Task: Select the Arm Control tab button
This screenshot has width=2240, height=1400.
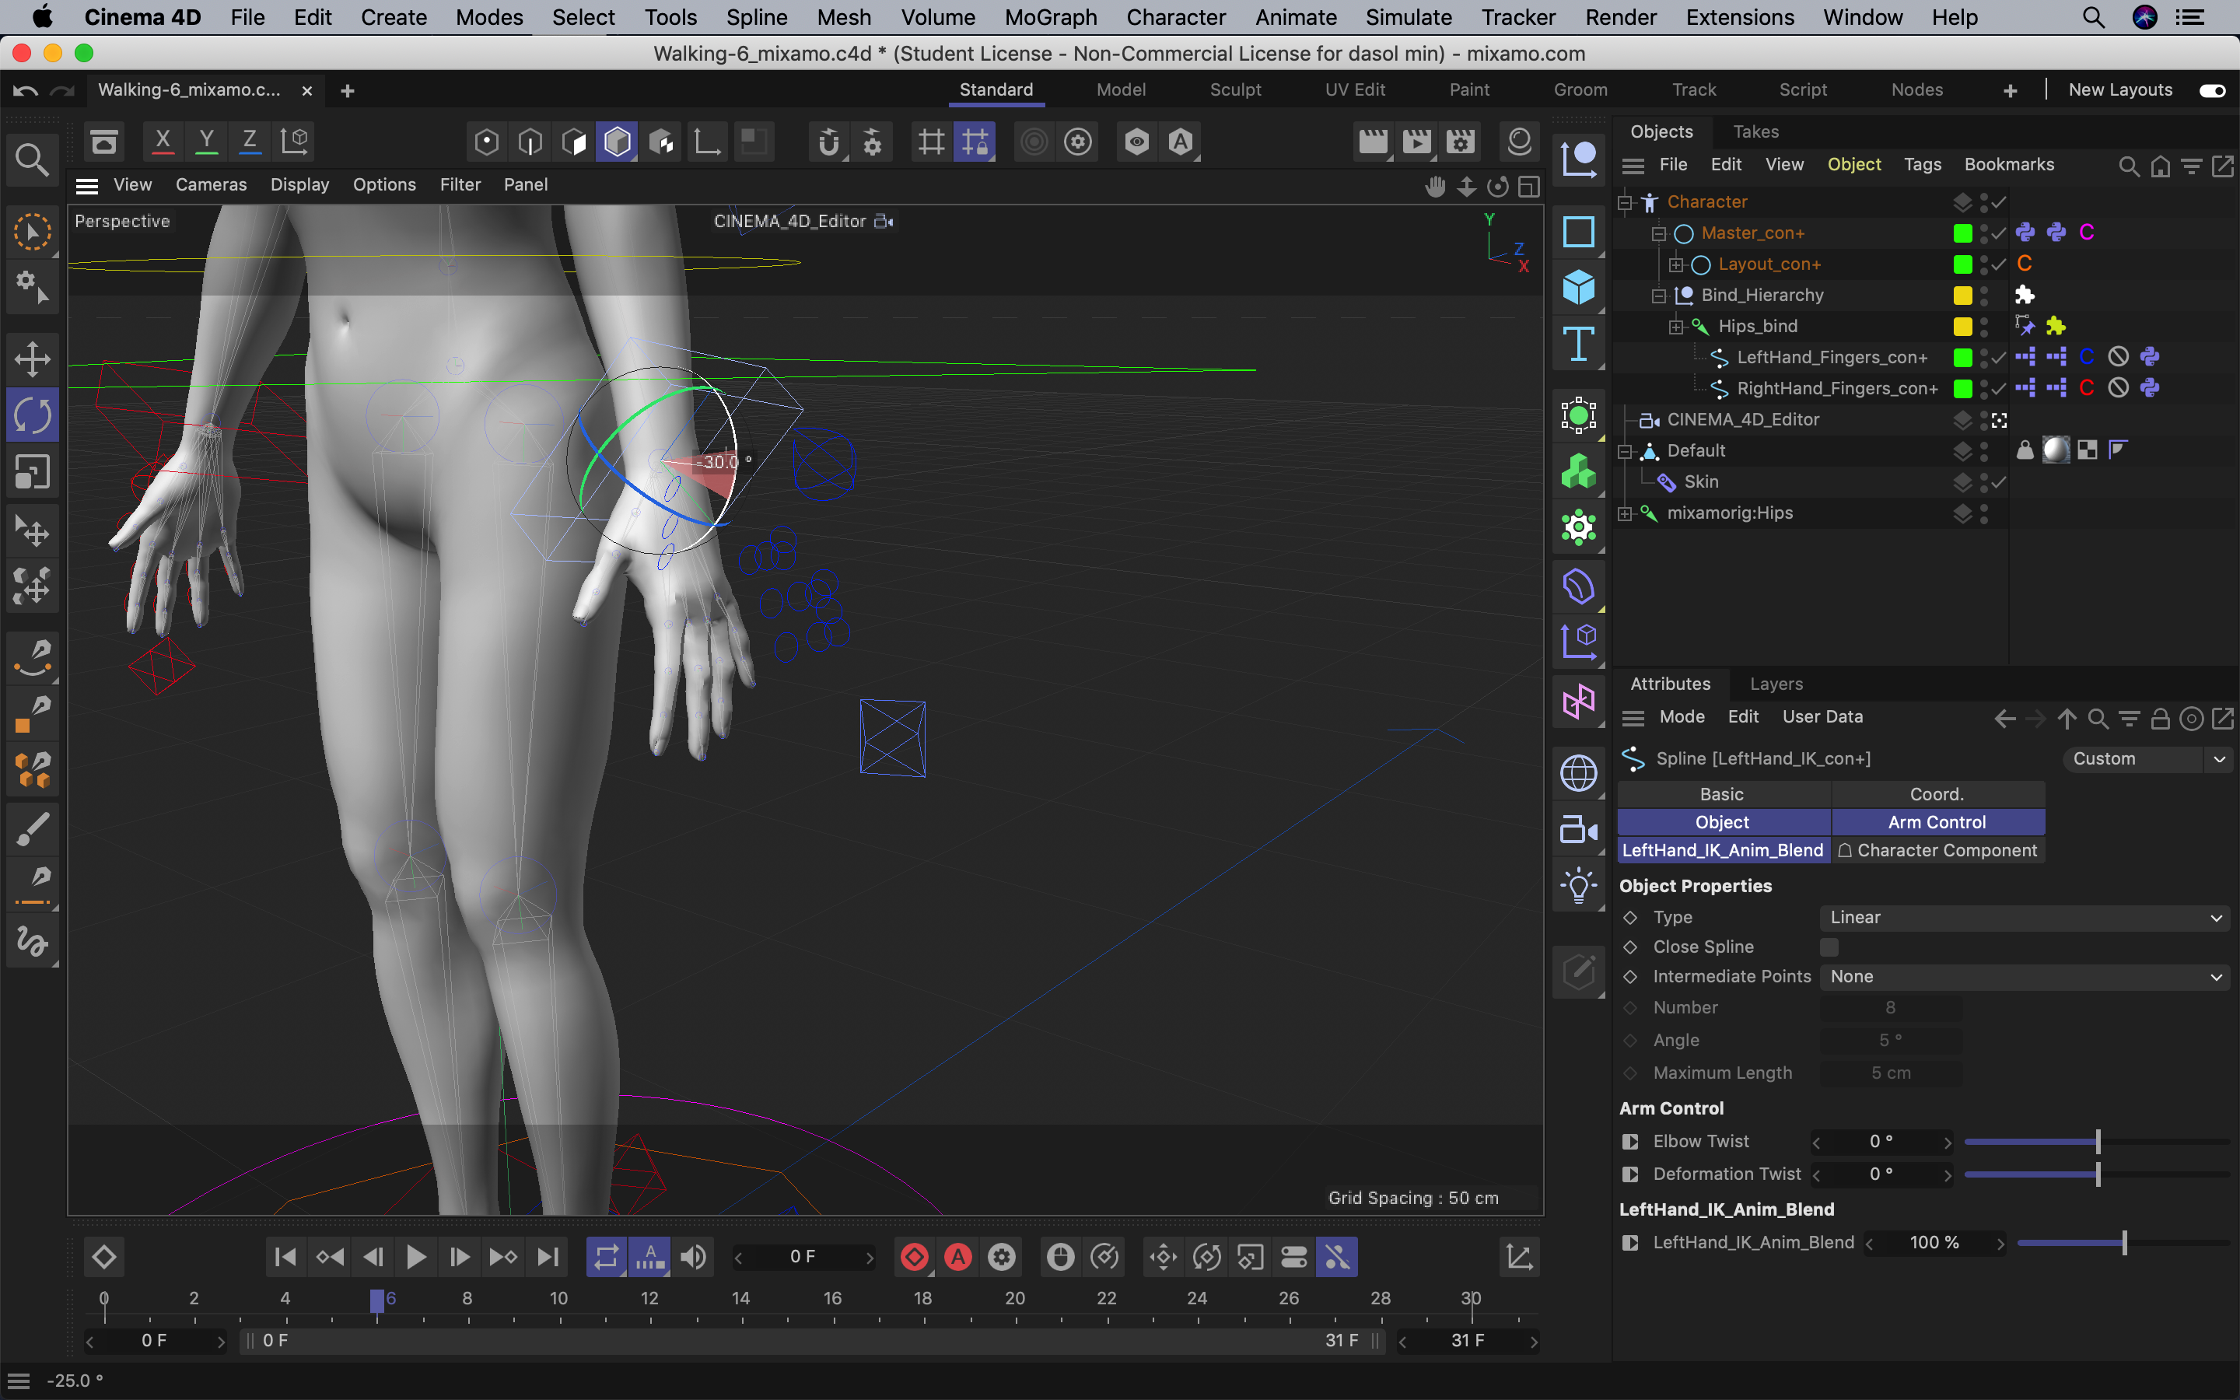Action: click(1937, 822)
